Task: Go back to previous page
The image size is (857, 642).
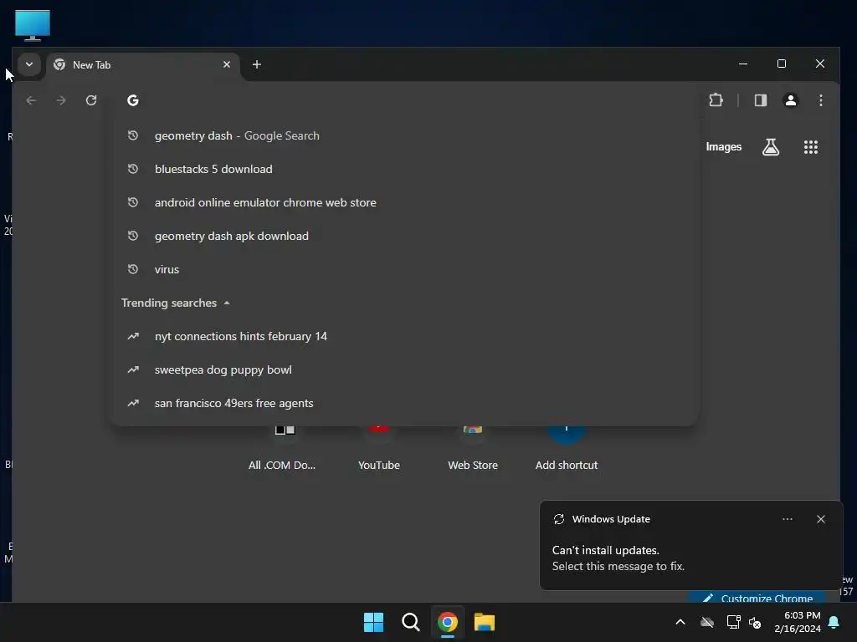Action: [x=31, y=100]
